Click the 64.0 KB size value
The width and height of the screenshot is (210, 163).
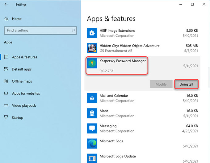click(x=192, y=126)
